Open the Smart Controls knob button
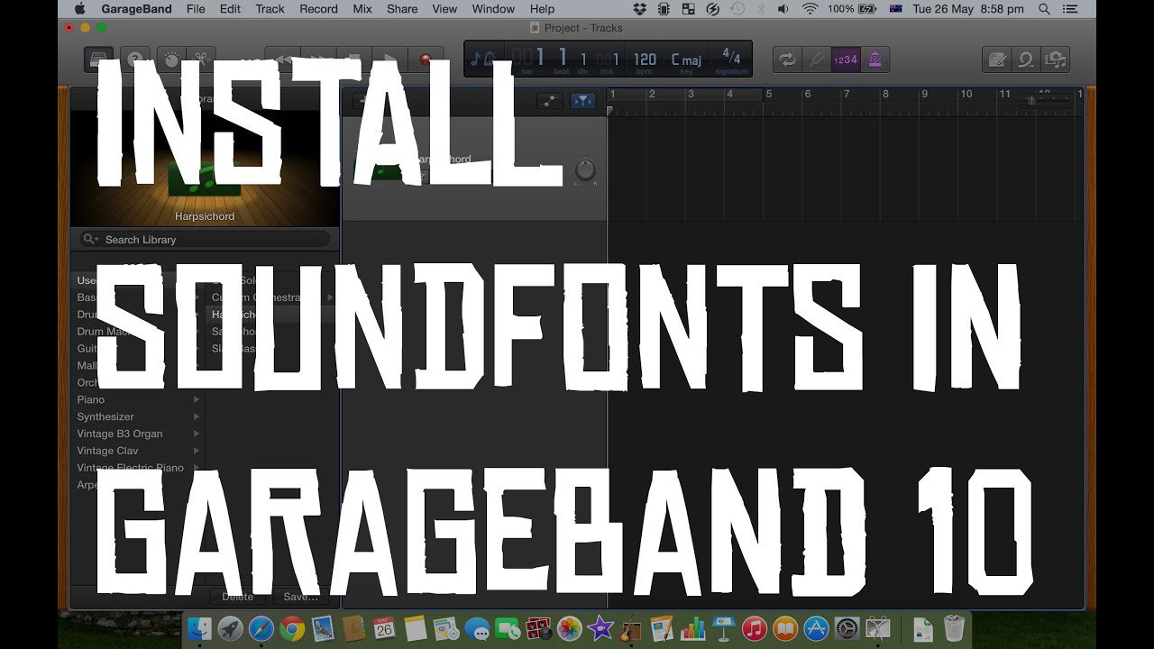 pyautogui.click(x=173, y=59)
